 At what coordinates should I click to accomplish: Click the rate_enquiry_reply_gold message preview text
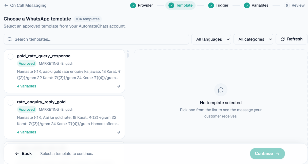pyautogui.click(x=68, y=121)
